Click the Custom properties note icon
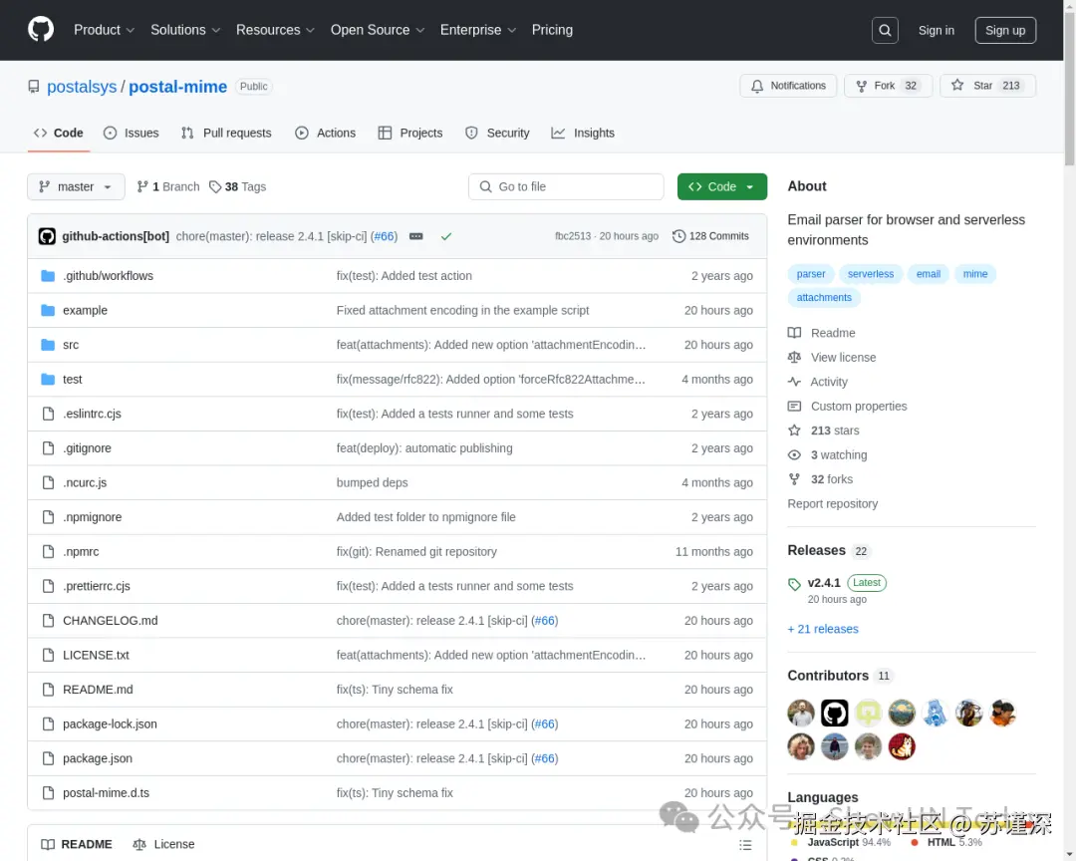The width and height of the screenshot is (1076, 861). (x=794, y=407)
